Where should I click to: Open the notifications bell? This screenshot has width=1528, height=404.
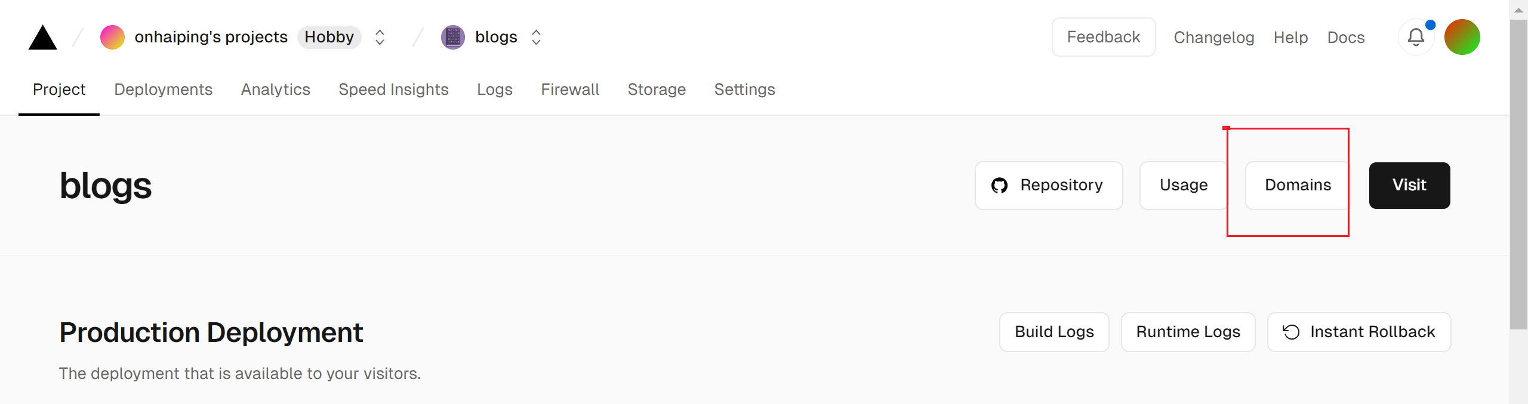coord(1416,37)
